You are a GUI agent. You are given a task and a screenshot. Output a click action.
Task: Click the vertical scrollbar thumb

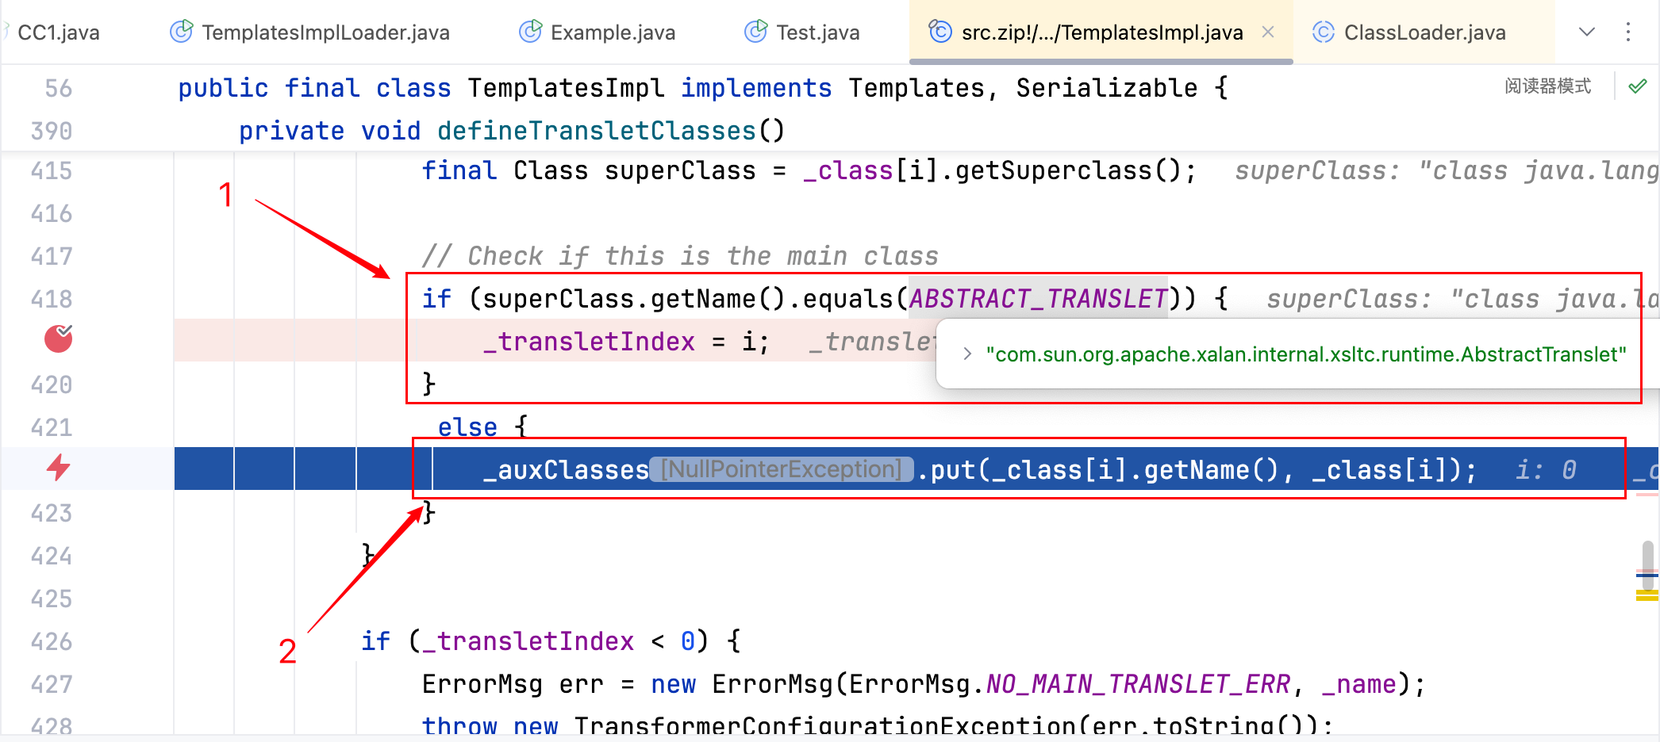pos(1647,557)
